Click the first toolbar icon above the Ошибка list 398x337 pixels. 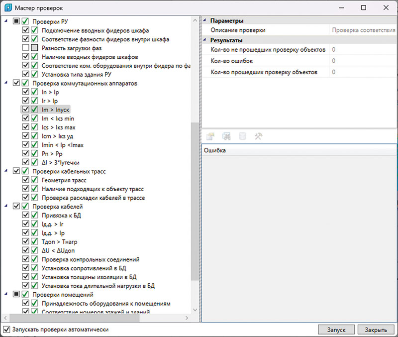tap(210, 136)
